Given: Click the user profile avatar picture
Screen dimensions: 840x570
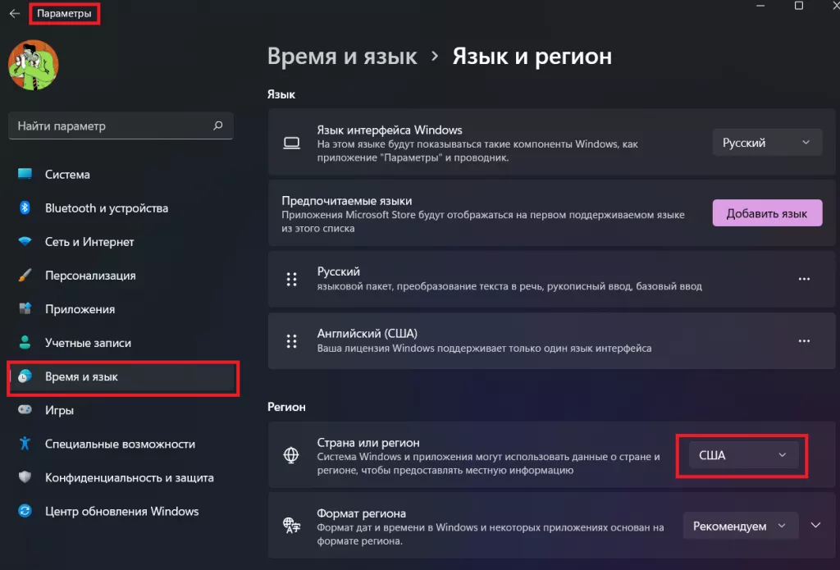Looking at the screenshot, I should [33, 65].
